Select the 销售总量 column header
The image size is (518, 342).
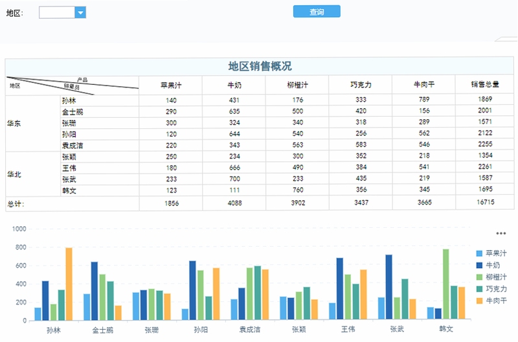[485, 84]
